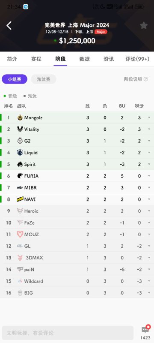The height and width of the screenshot is (343, 154).
Task: Open the 数据 tab
Action: coord(84,59)
